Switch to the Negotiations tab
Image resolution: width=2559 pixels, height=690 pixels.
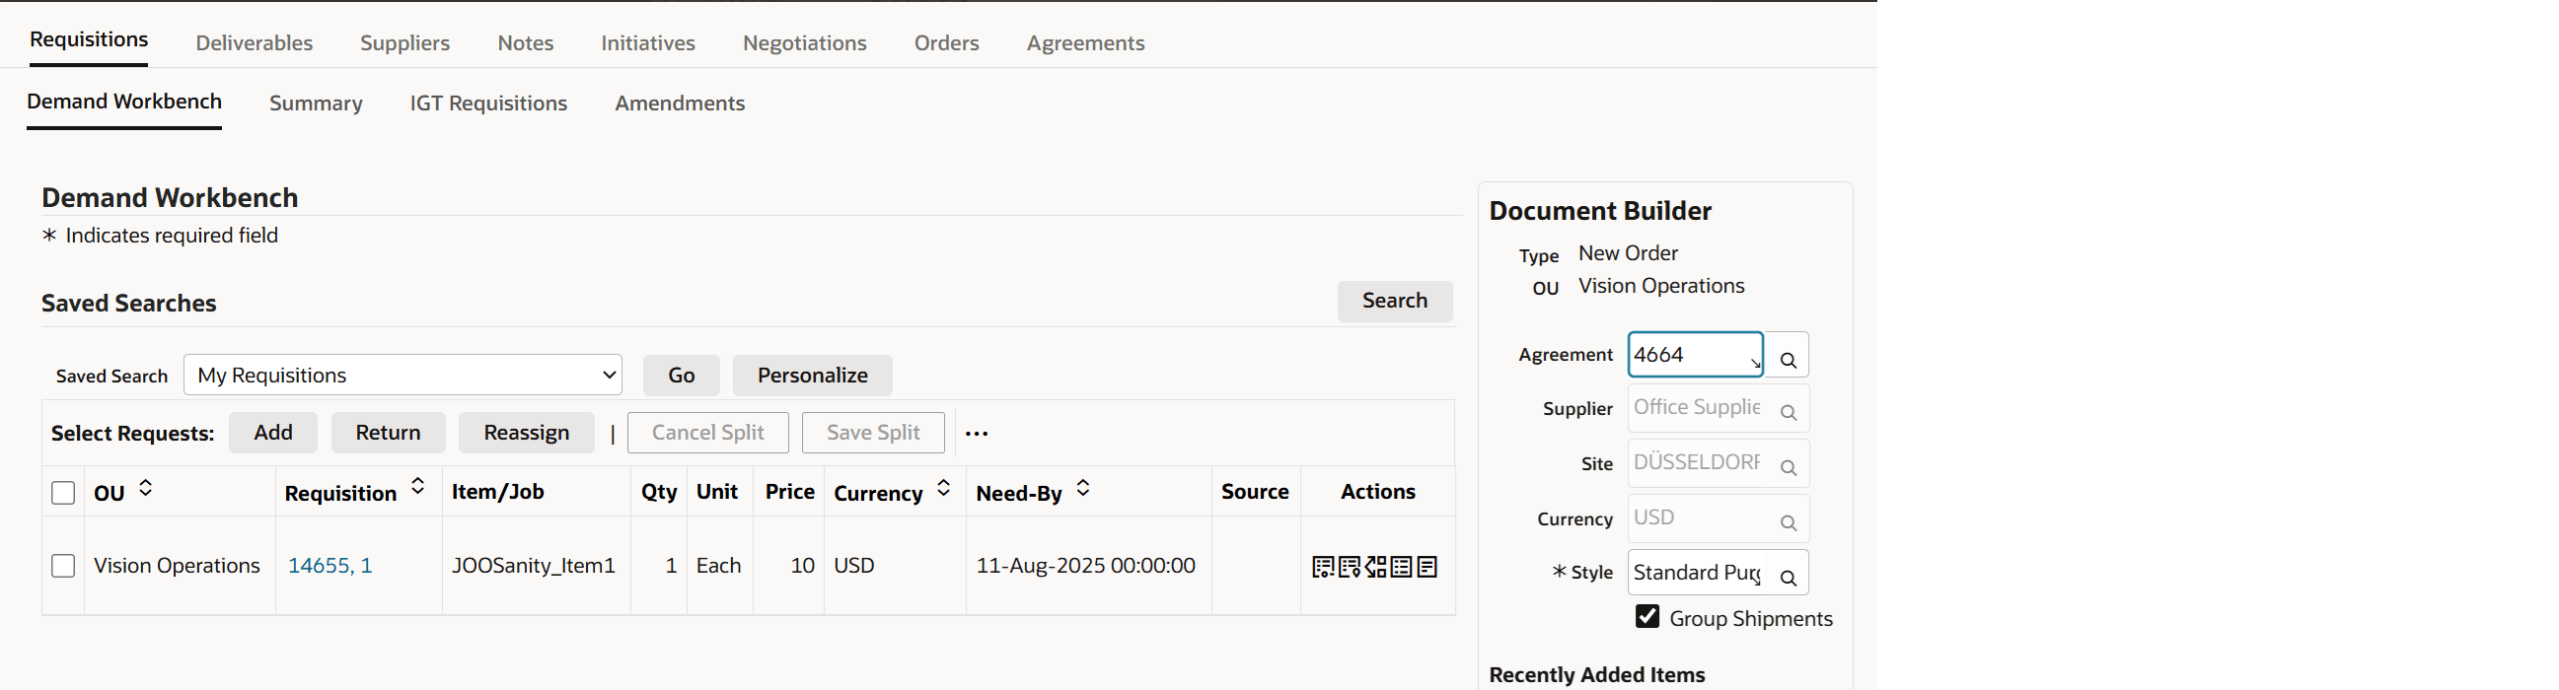(x=804, y=42)
